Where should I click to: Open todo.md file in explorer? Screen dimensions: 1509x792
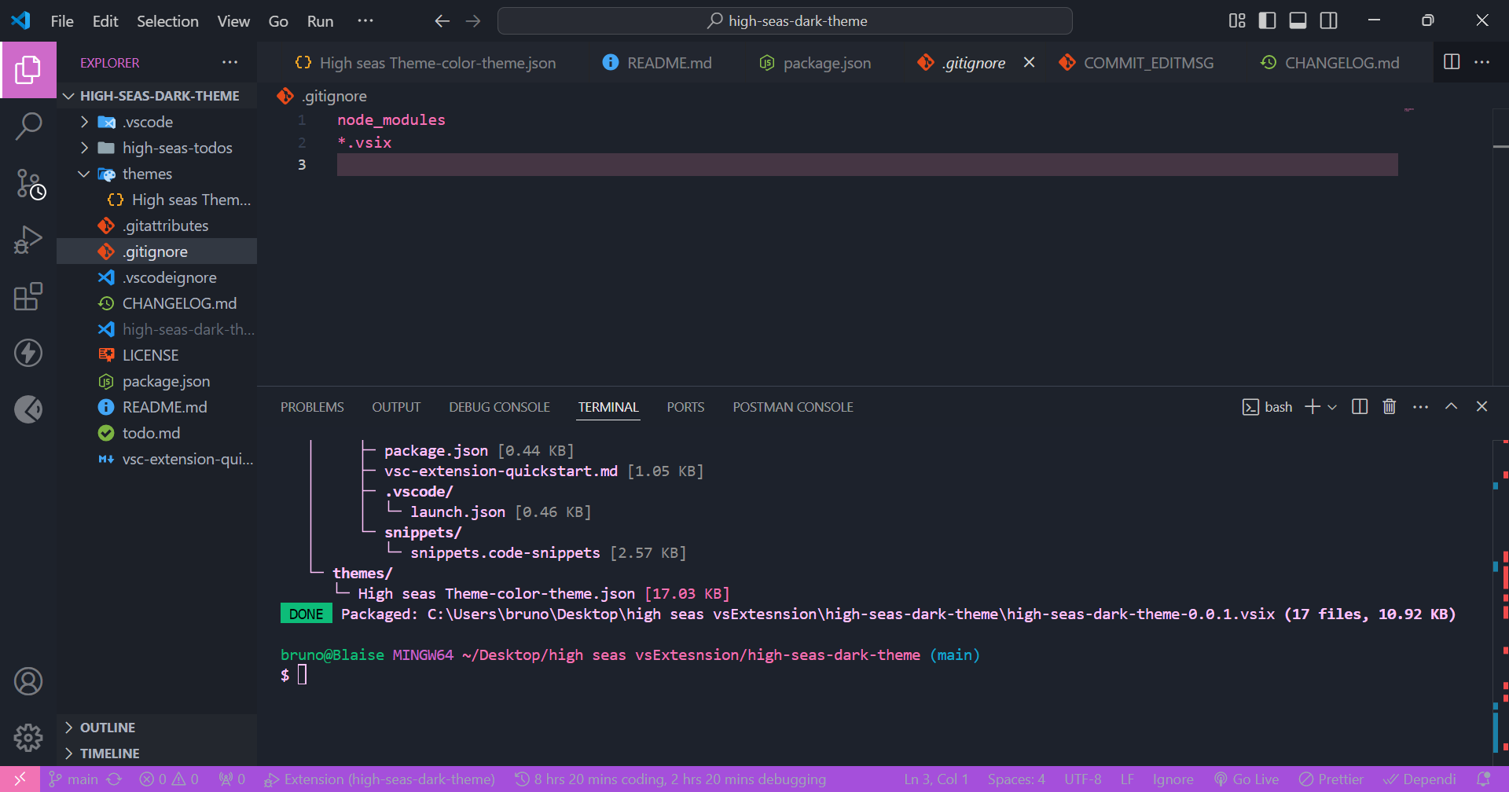point(157,433)
